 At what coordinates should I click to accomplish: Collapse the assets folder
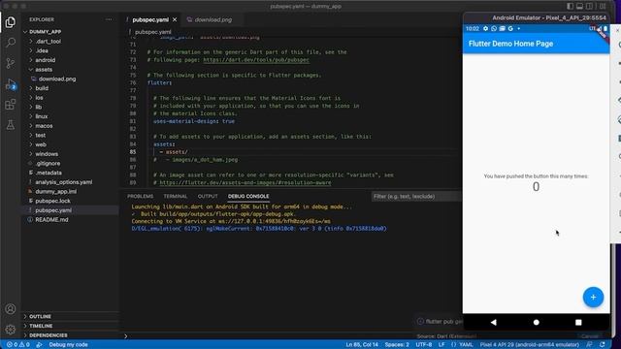click(44, 69)
